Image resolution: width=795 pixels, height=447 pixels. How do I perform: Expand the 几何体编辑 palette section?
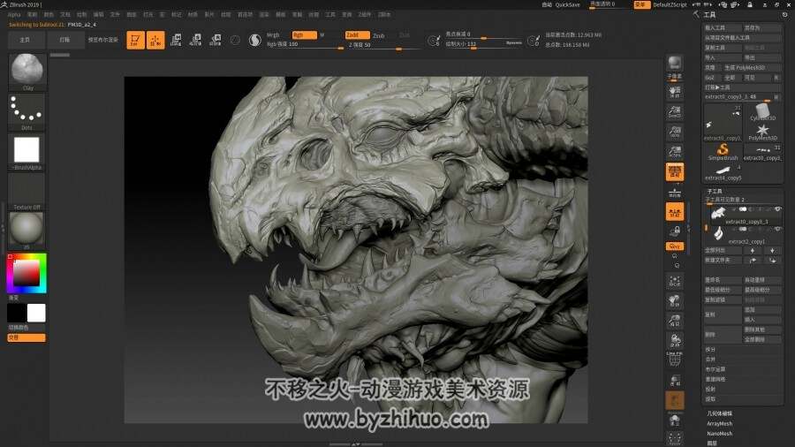719,413
